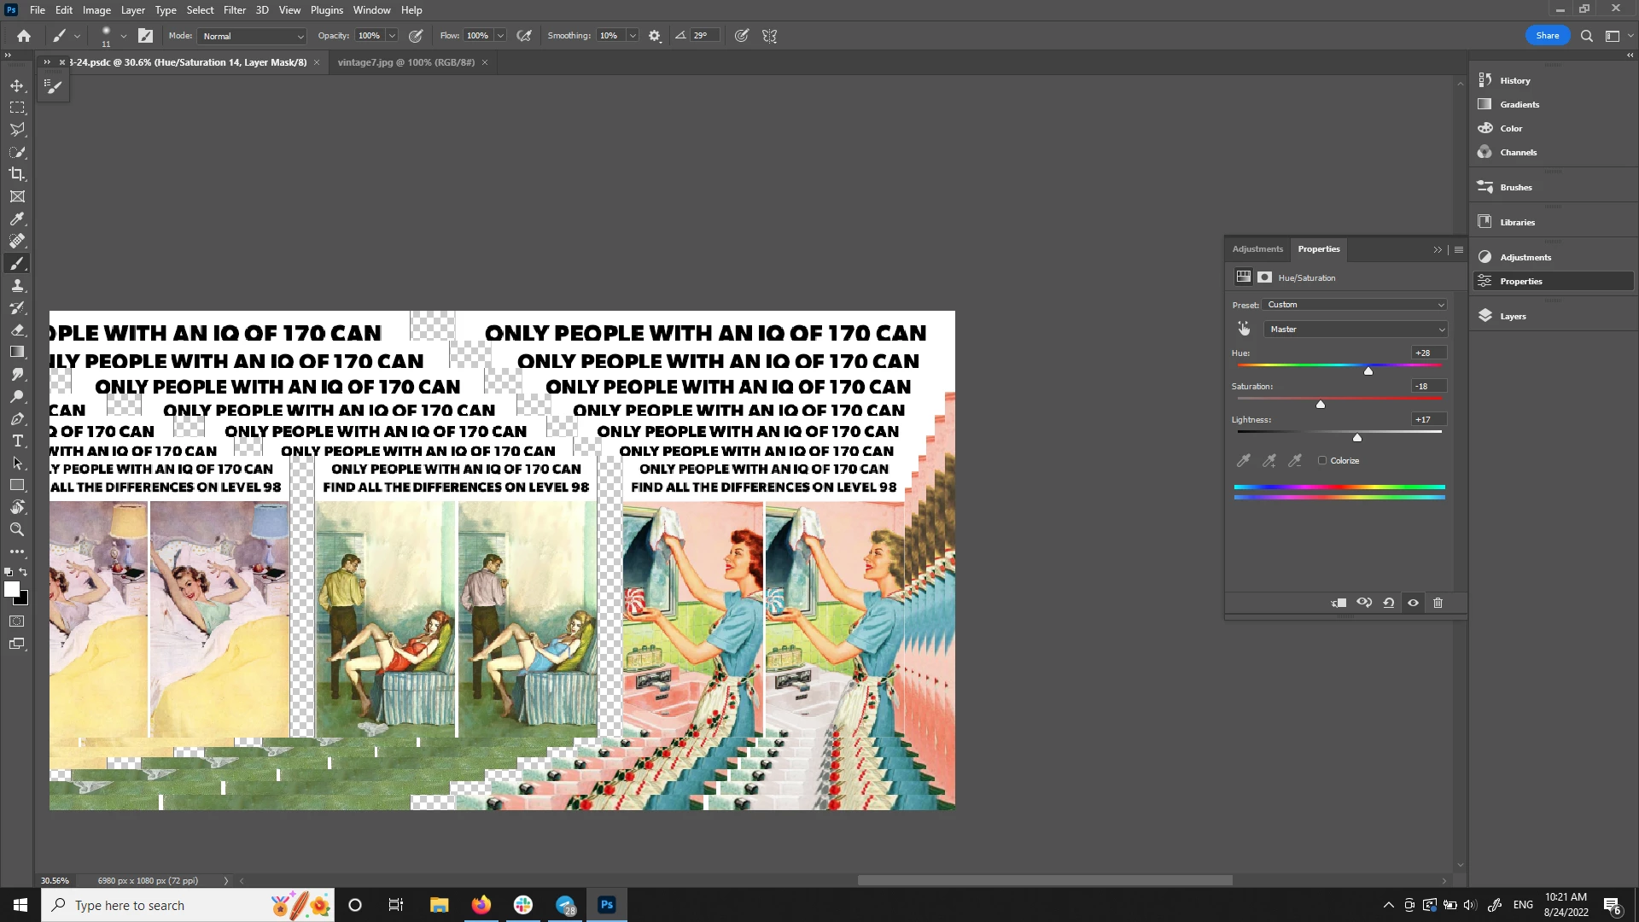The height and width of the screenshot is (922, 1639).
Task: Select the Horizontal Type tool
Action: click(17, 441)
